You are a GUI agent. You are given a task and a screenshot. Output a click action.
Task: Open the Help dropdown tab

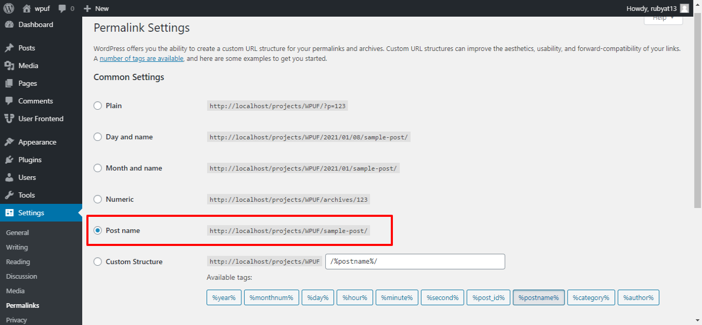[663, 19]
